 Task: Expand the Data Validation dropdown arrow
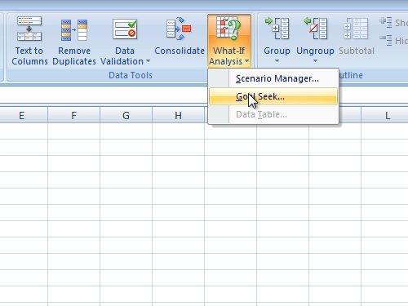[148, 61]
